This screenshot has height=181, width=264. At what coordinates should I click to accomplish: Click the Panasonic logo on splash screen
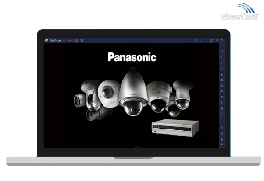[x=132, y=57]
